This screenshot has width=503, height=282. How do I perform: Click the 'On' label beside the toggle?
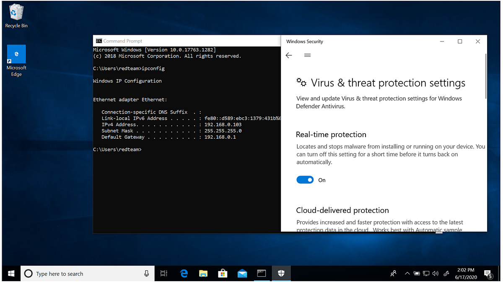pyautogui.click(x=322, y=180)
